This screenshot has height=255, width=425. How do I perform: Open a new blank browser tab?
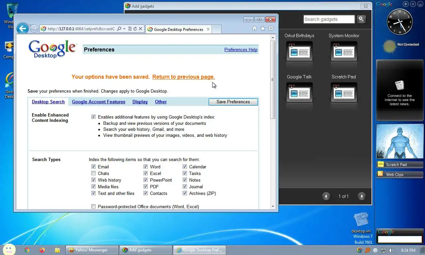click(216, 29)
